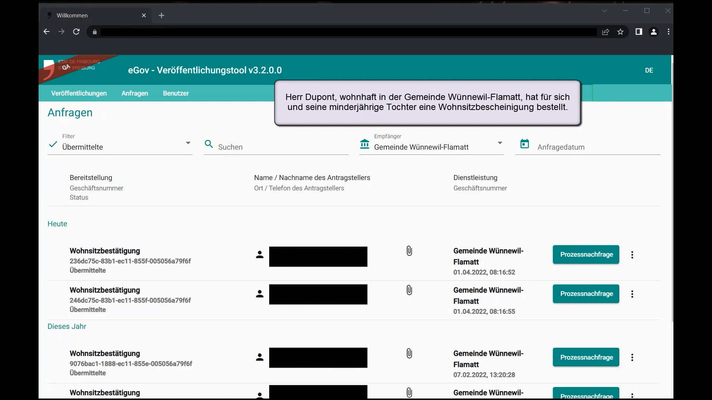Click the browser forward arrow
The image size is (712, 400).
tap(61, 32)
